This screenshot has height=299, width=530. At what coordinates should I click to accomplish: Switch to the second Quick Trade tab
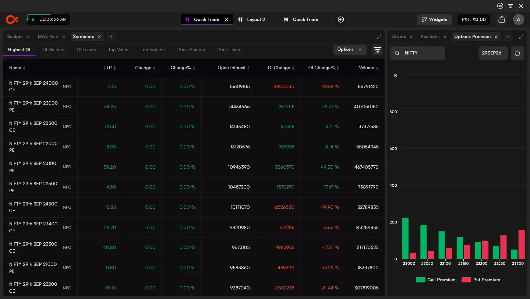[301, 20]
